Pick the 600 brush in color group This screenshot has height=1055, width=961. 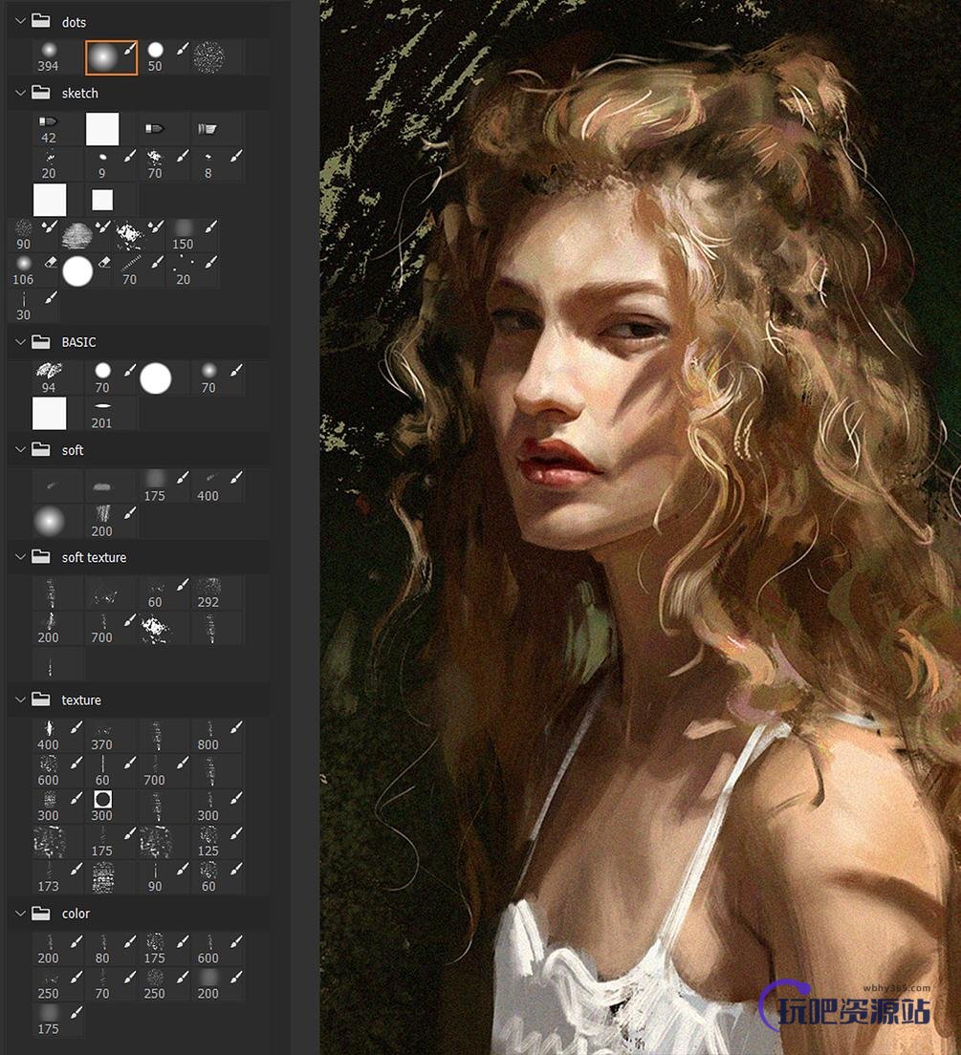click(x=217, y=949)
